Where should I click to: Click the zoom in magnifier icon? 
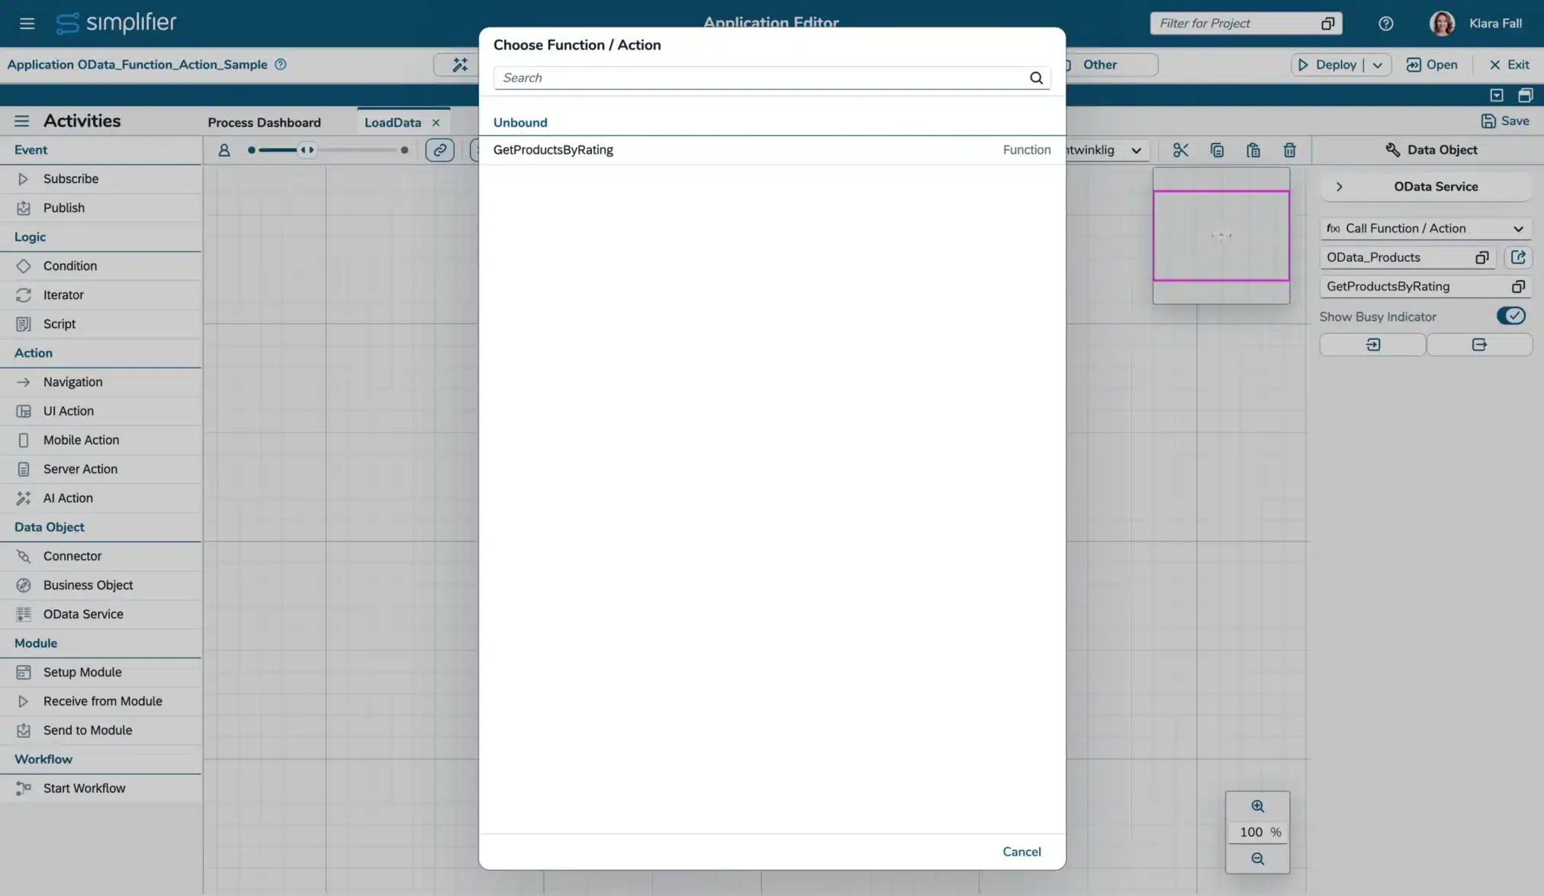(1257, 807)
